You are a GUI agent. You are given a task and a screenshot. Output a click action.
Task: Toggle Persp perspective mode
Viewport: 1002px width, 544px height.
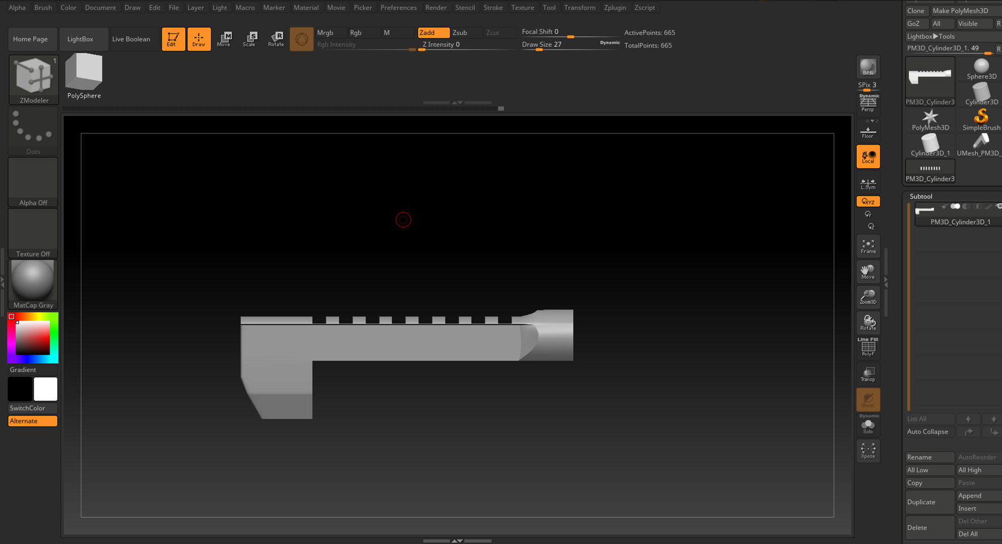[868, 103]
